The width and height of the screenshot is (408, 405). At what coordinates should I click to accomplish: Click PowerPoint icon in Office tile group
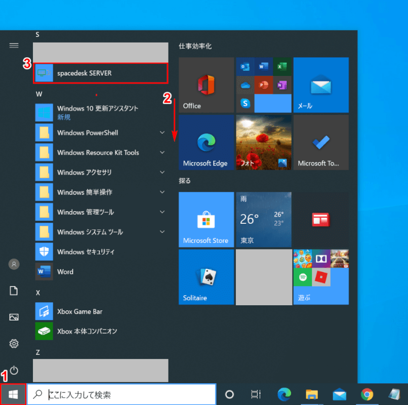tap(264, 85)
